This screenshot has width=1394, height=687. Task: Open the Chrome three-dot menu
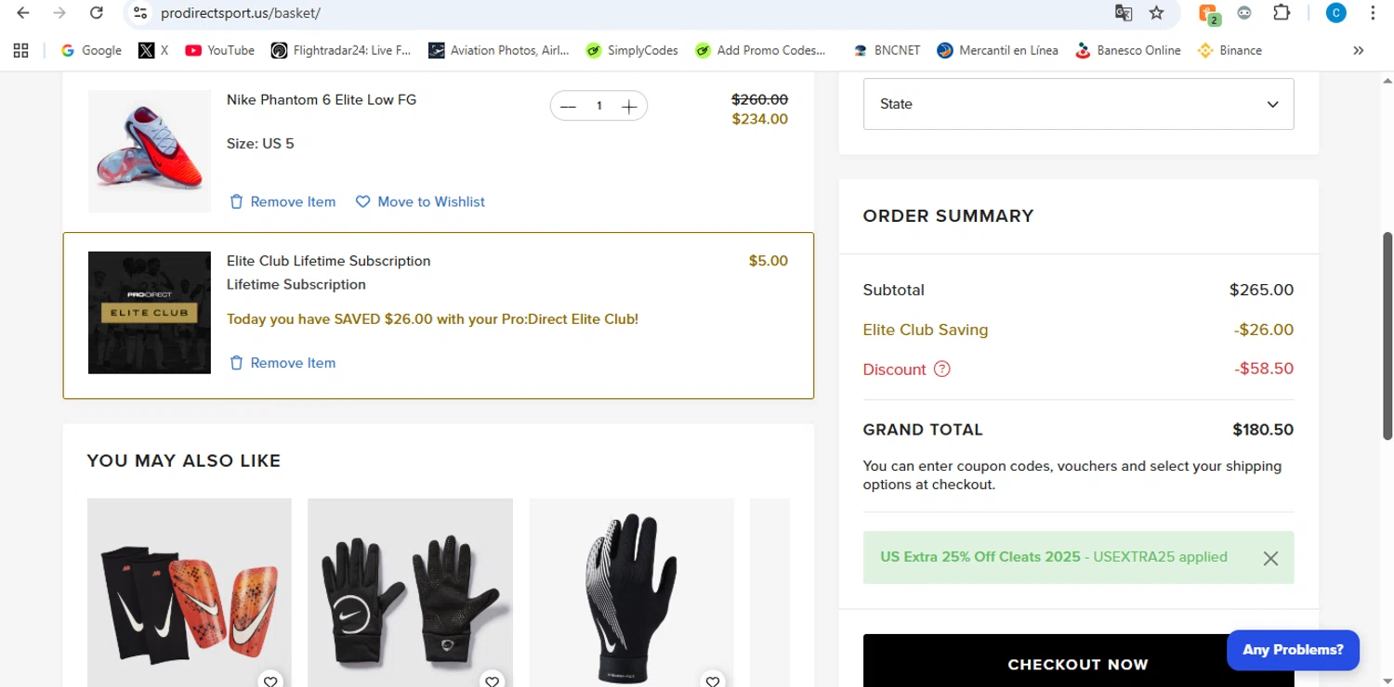tap(1373, 13)
